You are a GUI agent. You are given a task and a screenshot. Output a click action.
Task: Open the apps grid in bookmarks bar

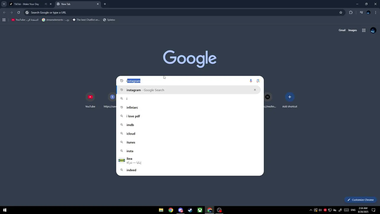point(4,20)
